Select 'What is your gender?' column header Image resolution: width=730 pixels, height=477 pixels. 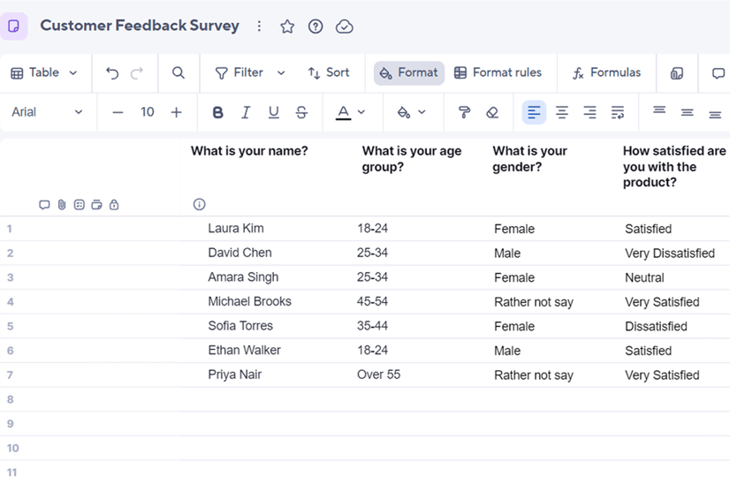(529, 159)
